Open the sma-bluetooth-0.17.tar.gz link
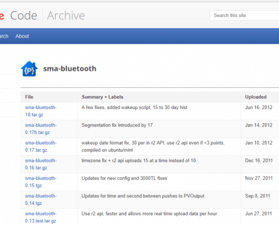Image resolution: width=279 pixels, height=225 pixels. [x=41, y=146]
